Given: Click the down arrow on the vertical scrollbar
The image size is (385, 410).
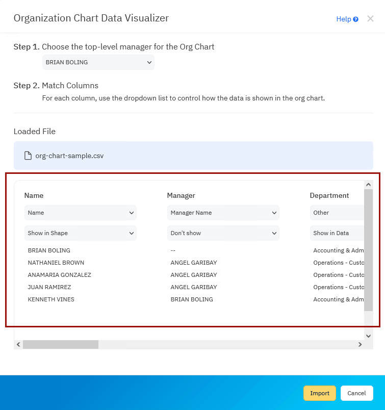Looking at the screenshot, I should pos(368,336).
